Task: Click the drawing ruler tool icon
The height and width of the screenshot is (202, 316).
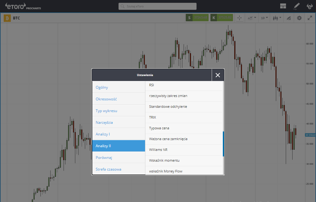Action: click(x=289, y=18)
